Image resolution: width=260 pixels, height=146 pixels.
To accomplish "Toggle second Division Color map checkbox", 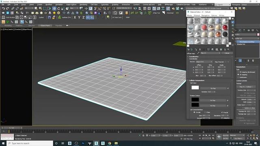I will [227, 105].
